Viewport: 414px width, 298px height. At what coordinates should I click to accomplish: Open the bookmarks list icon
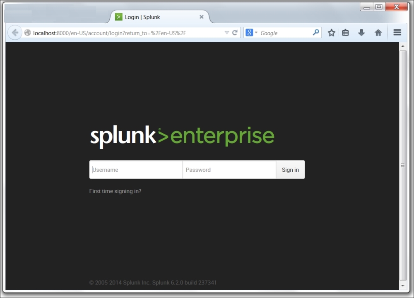pyautogui.click(x=346, y=33)
